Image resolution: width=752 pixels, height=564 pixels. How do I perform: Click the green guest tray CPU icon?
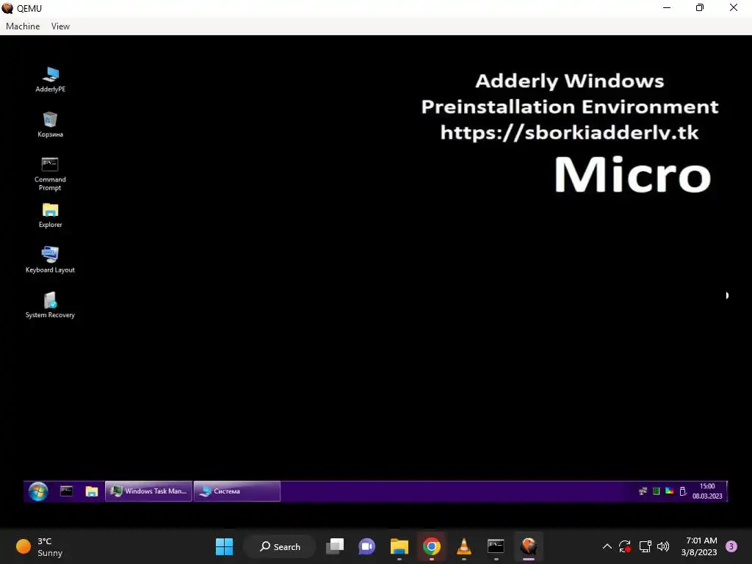click(x=656, y=491)
